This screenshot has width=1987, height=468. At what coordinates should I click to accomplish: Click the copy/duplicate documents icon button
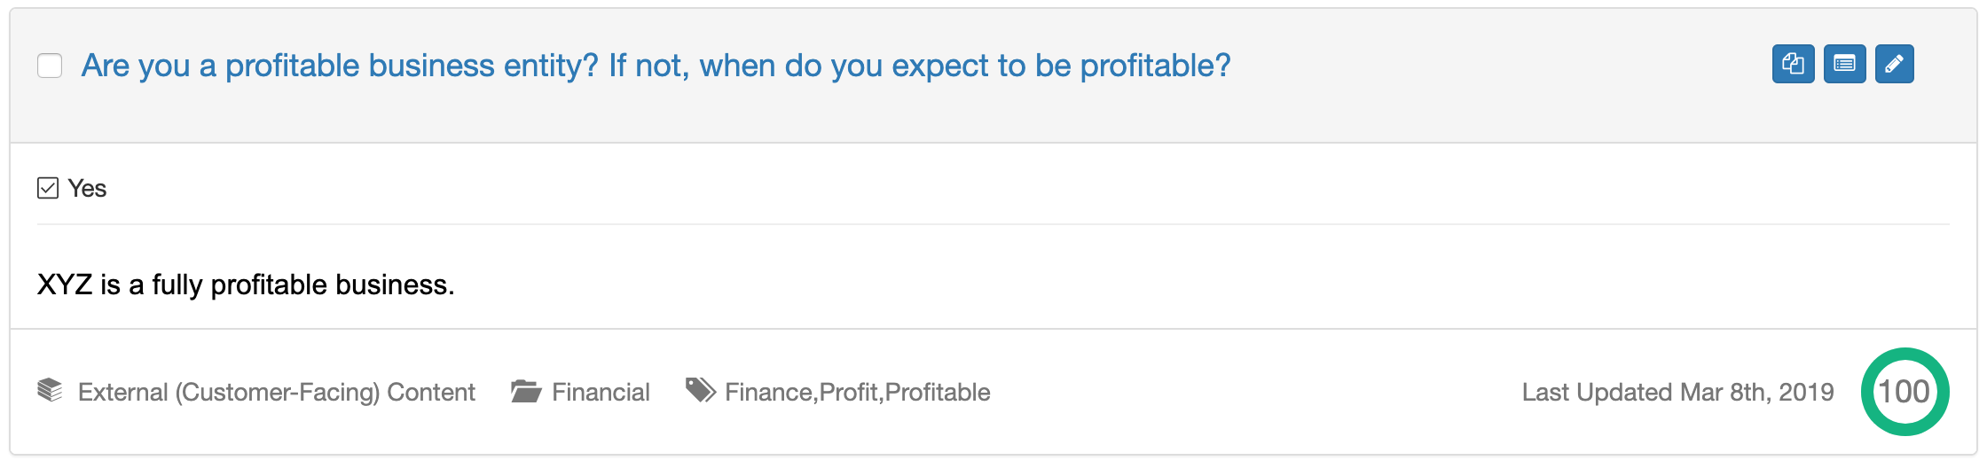[1793, 64]
